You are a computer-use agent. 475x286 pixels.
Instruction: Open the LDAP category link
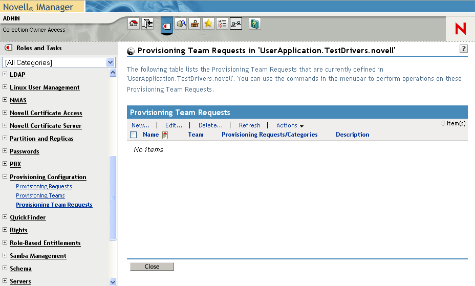(x=17, y=75)
